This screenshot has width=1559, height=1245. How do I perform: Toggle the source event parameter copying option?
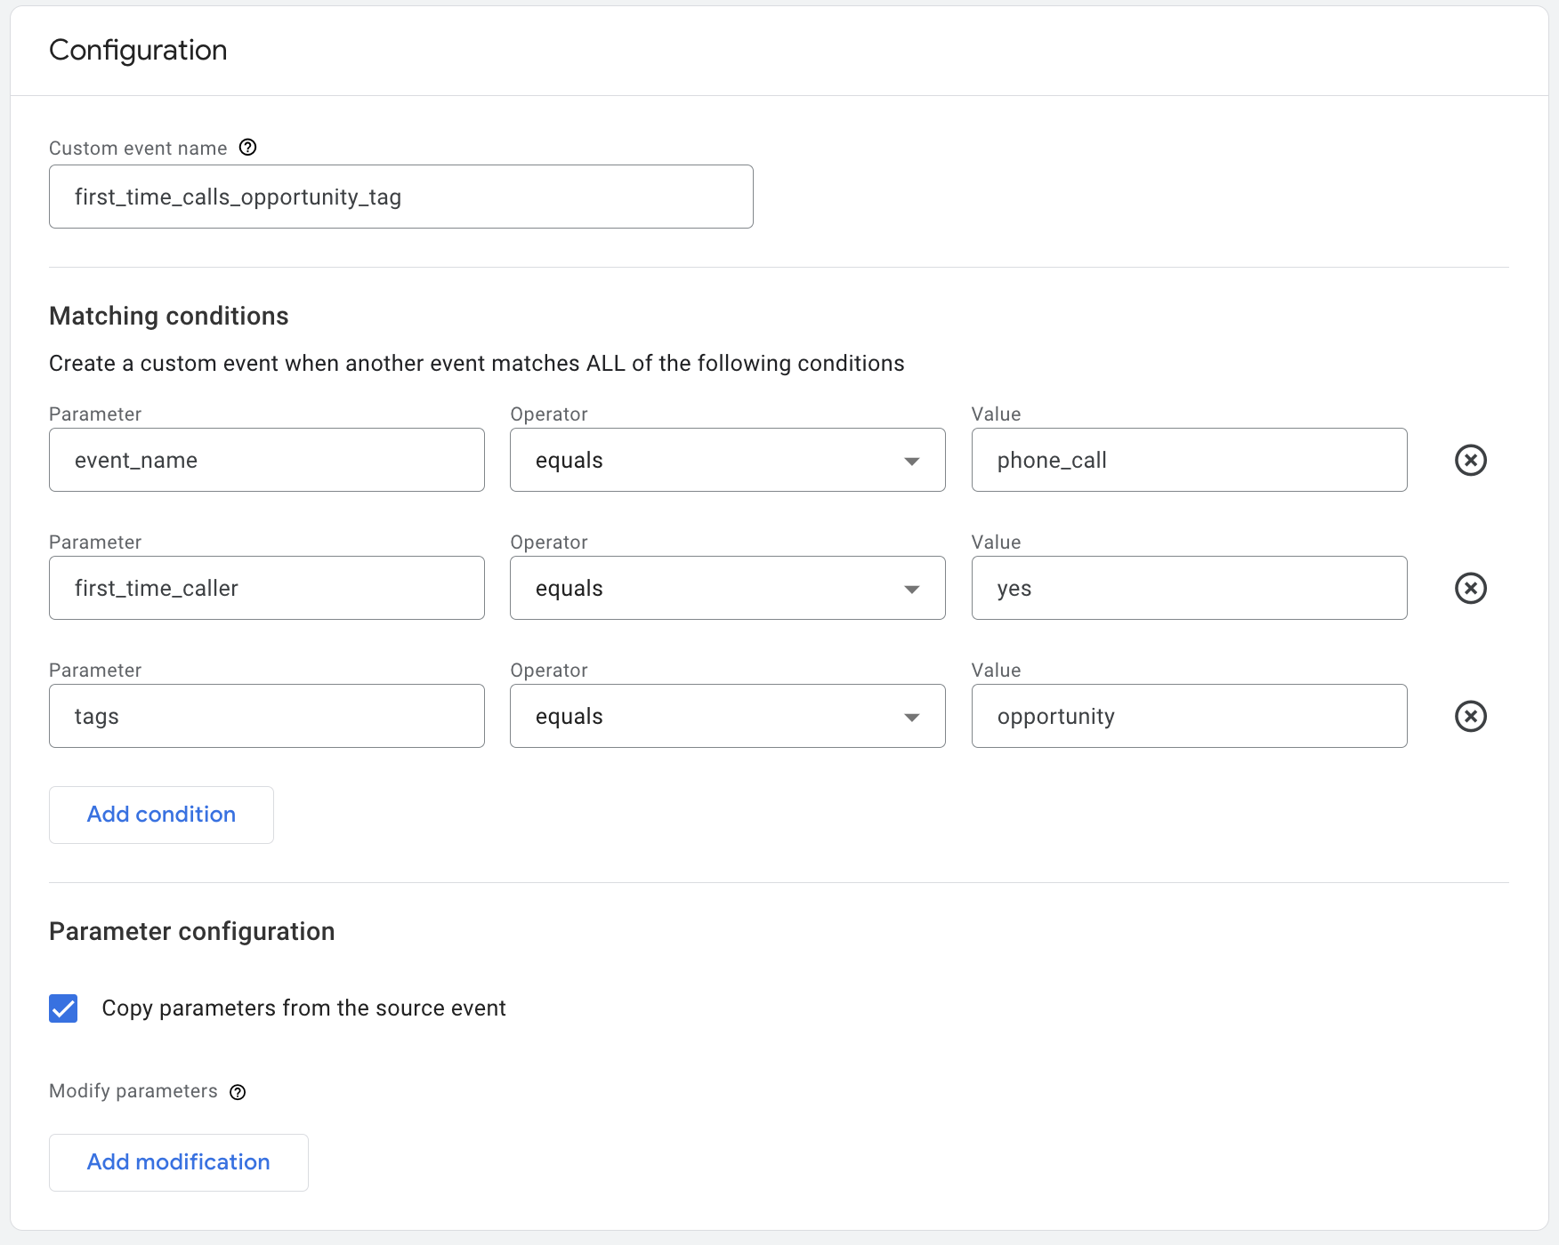[62, 1008]
